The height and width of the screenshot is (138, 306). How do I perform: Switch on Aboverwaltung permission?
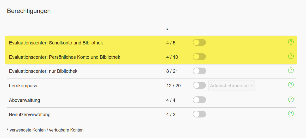(199, 100)
